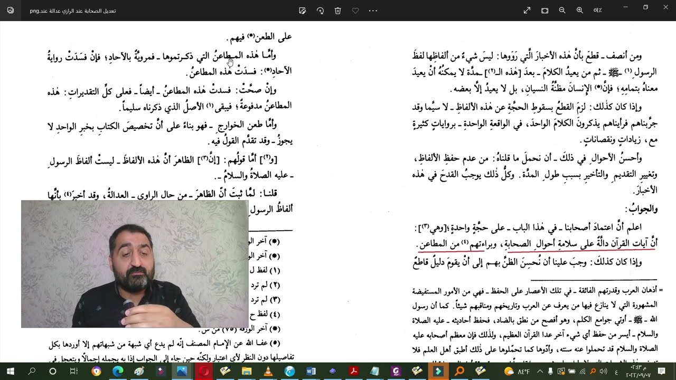Image resolution: width=676 pixels, height=380 pixels.
Task: Click the line 'على الطعن فيهم' on the left page
Action: pyautogui.click(x=259, y=37)
